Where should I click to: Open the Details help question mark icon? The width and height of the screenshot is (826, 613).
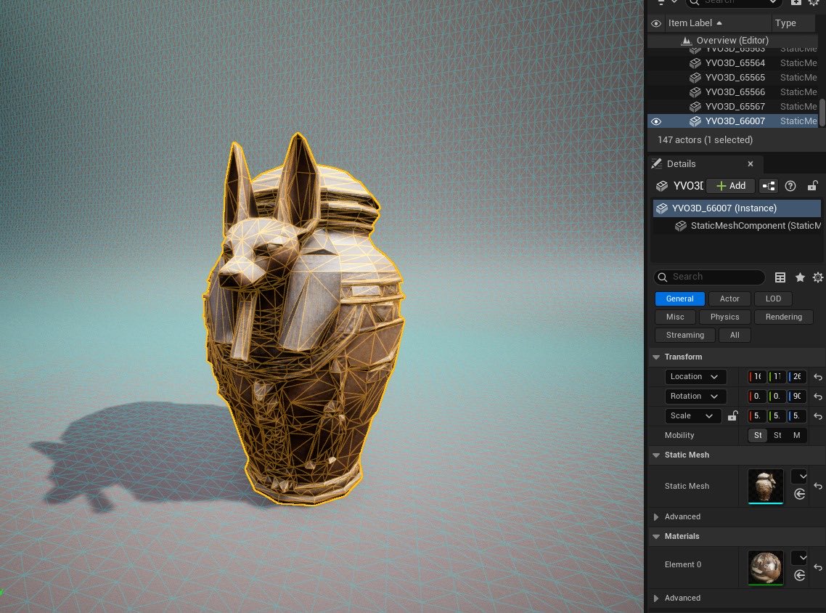790,186
